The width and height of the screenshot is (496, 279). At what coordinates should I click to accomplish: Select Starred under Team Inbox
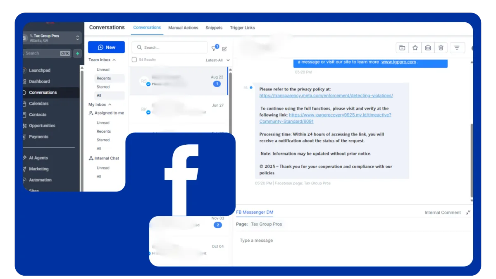pyautogui.click(x=103, y=87)
